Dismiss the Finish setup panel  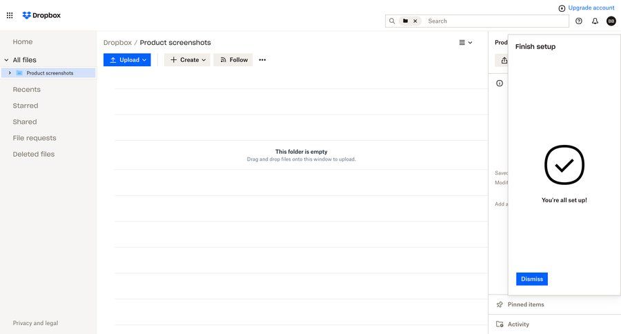pos(532,279)
